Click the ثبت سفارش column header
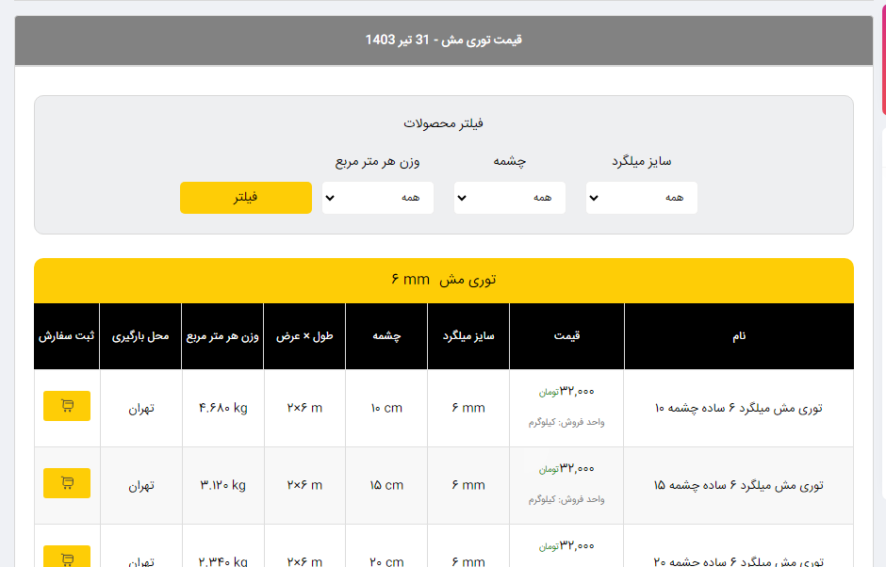This screenshot has width=886, height=567. [x=67, y=336]
